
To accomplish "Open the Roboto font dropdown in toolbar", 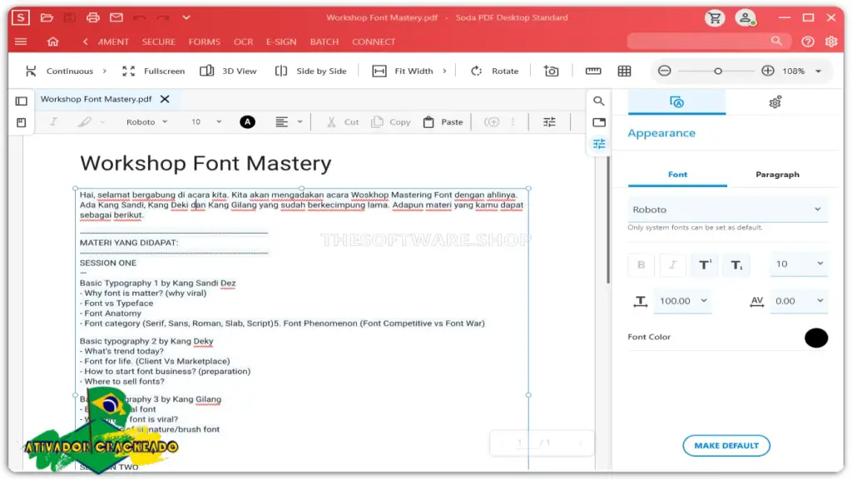I will coord(146,122).
